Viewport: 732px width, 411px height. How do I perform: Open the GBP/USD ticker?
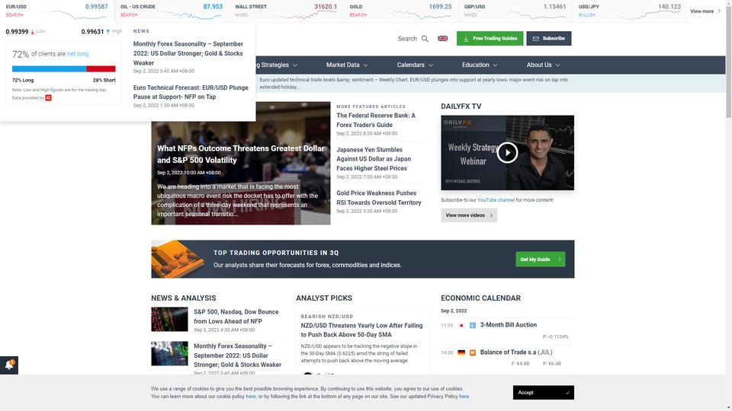[515, 11]
